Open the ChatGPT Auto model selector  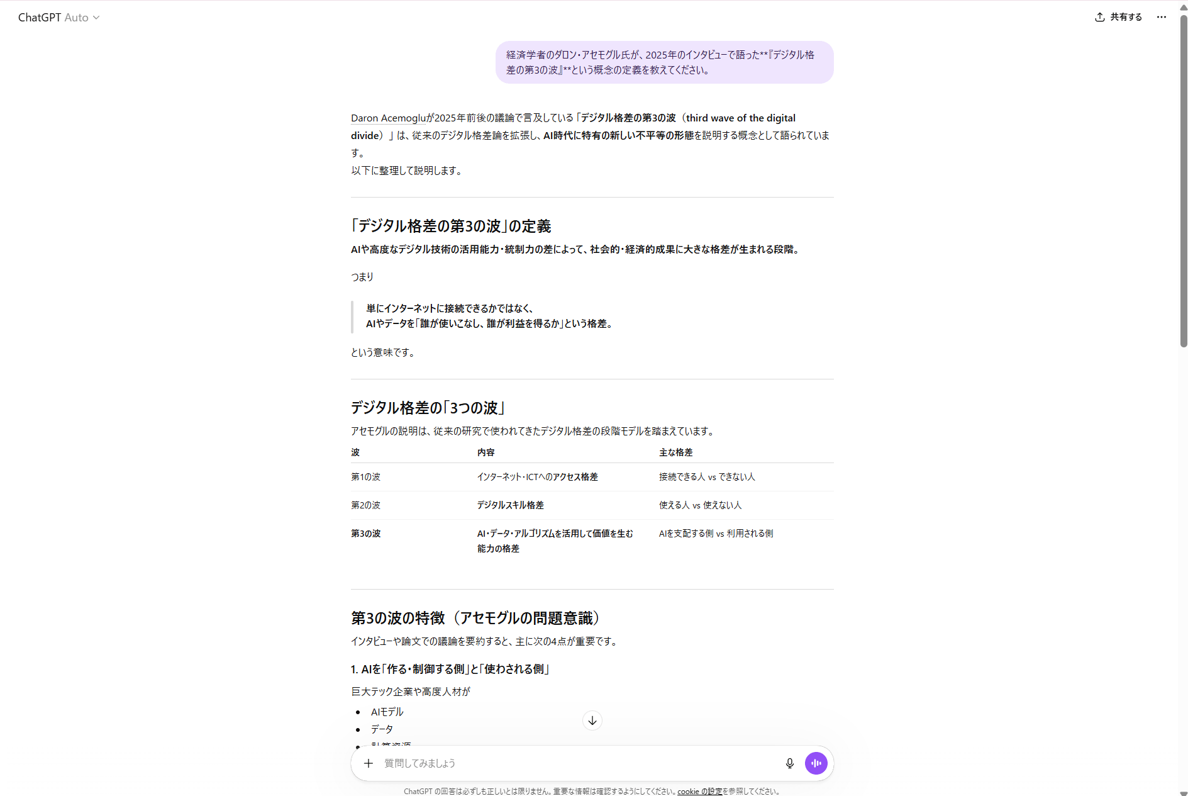58,18
